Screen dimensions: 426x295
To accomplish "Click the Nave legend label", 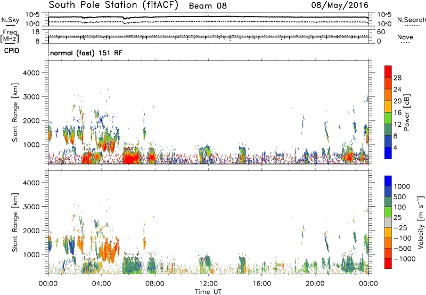I will click(x=405, y=37).
